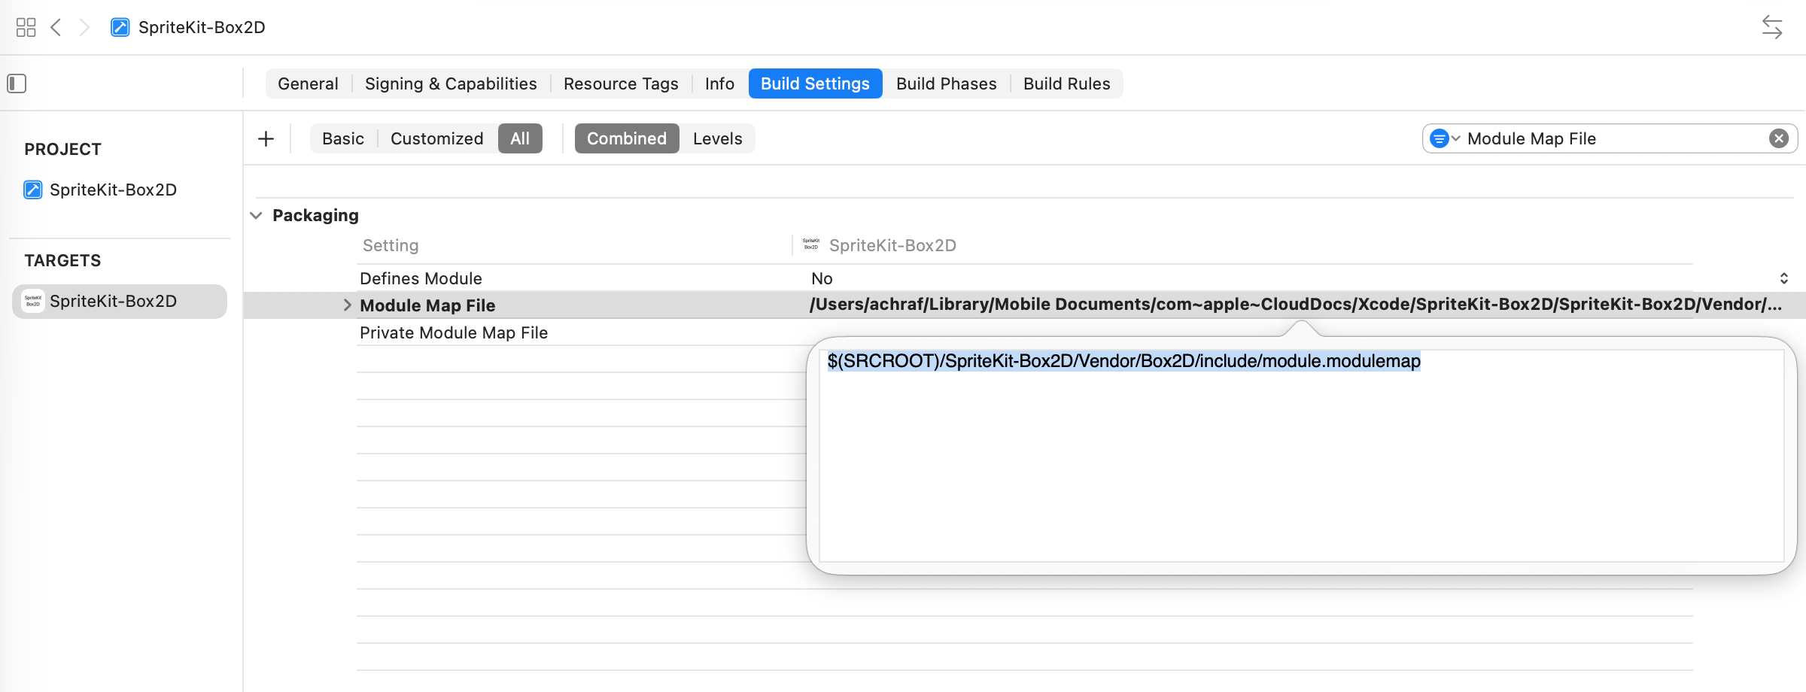Click the Setting column header
The height and width of the screenshot is (692, 1806).
391,245
